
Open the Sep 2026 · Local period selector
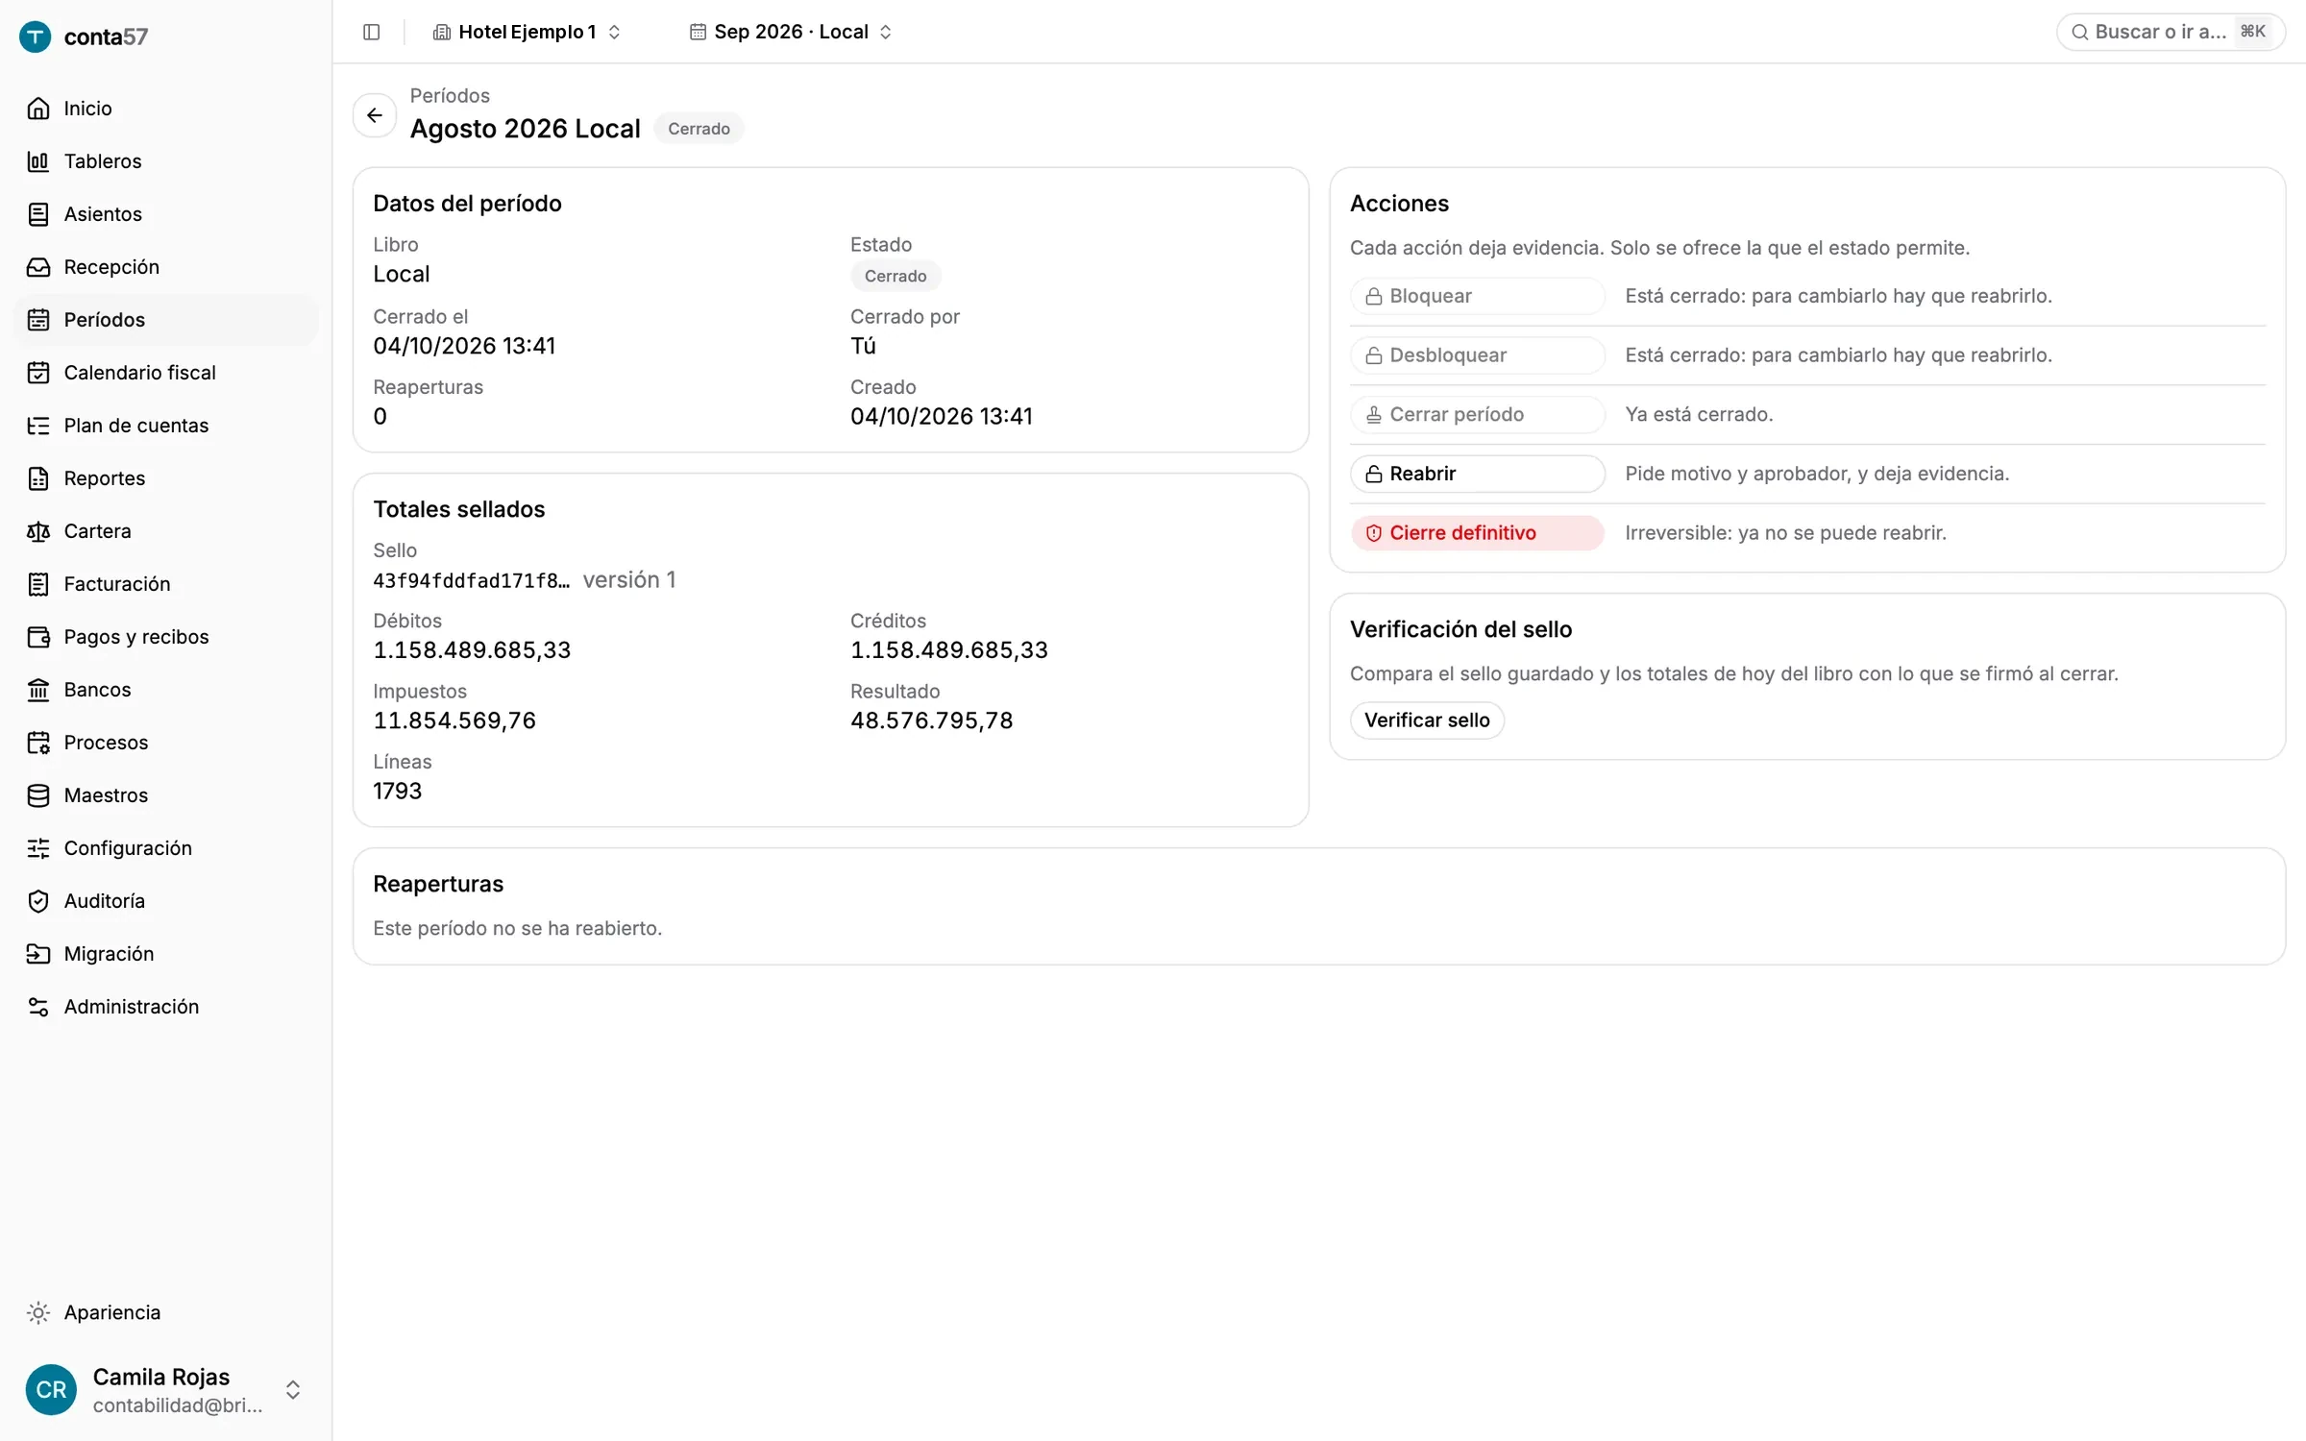click(x=791, y=32)
